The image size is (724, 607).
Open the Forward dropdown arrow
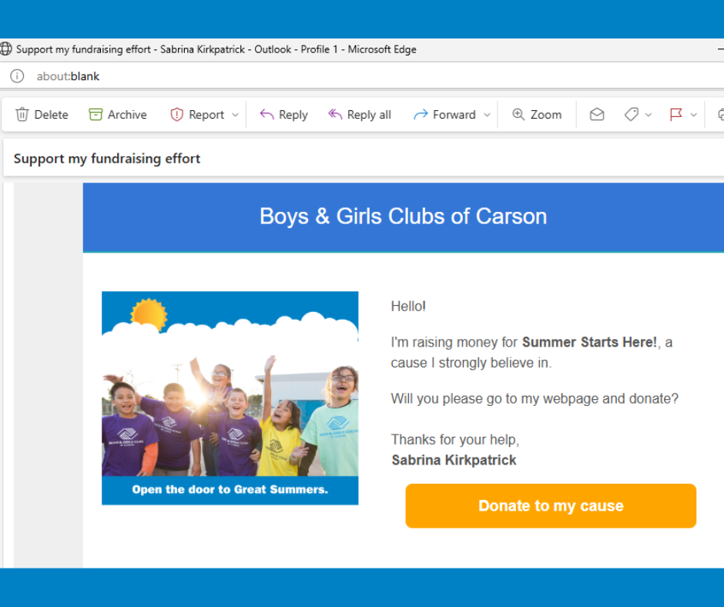coord(487,115)
